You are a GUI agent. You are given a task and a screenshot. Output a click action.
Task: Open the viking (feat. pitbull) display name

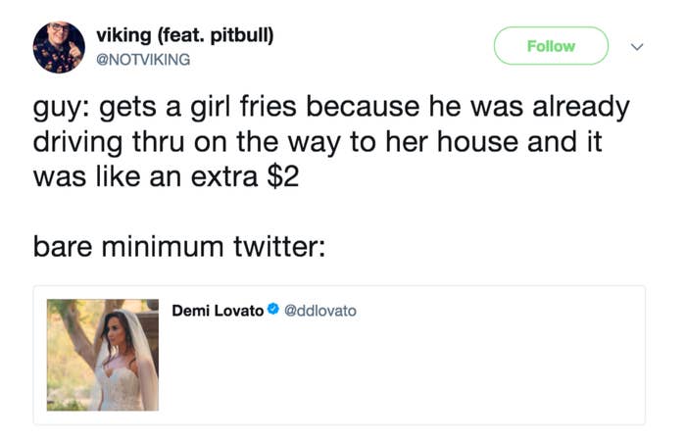click(x=184, y=35)
